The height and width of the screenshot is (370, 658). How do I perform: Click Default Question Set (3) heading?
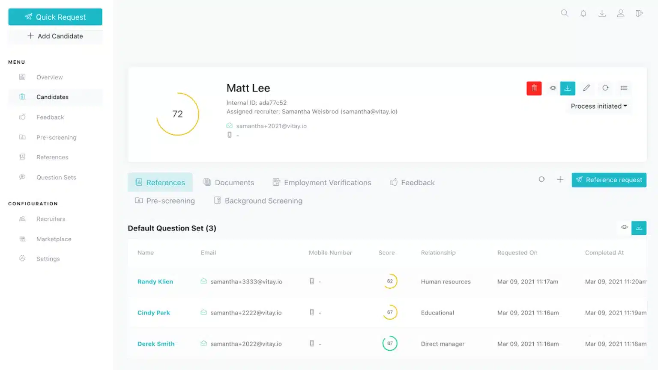point(172,228)
